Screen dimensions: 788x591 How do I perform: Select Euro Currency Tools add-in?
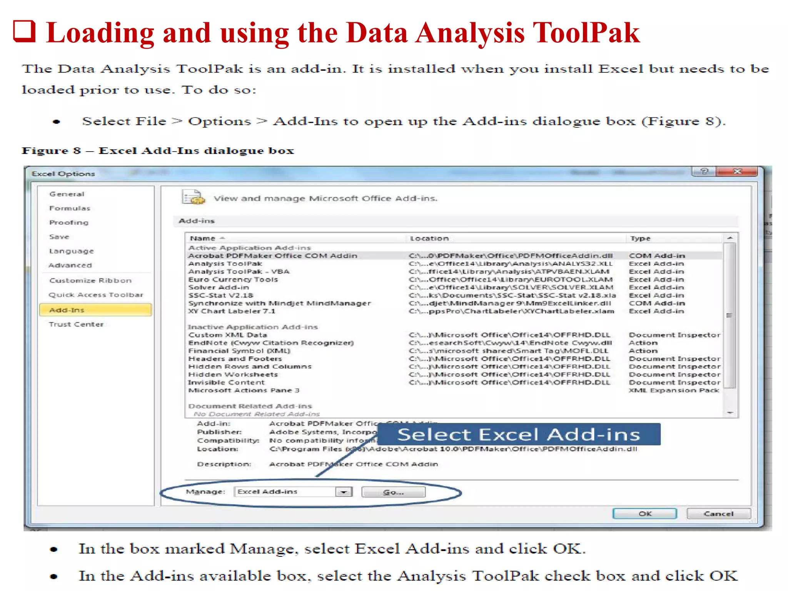pyautogui.click(x=454, y=279)
